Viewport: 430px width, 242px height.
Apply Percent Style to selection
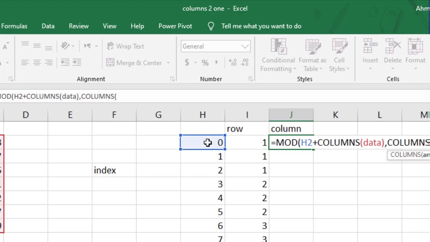click(x=205, y=63)
